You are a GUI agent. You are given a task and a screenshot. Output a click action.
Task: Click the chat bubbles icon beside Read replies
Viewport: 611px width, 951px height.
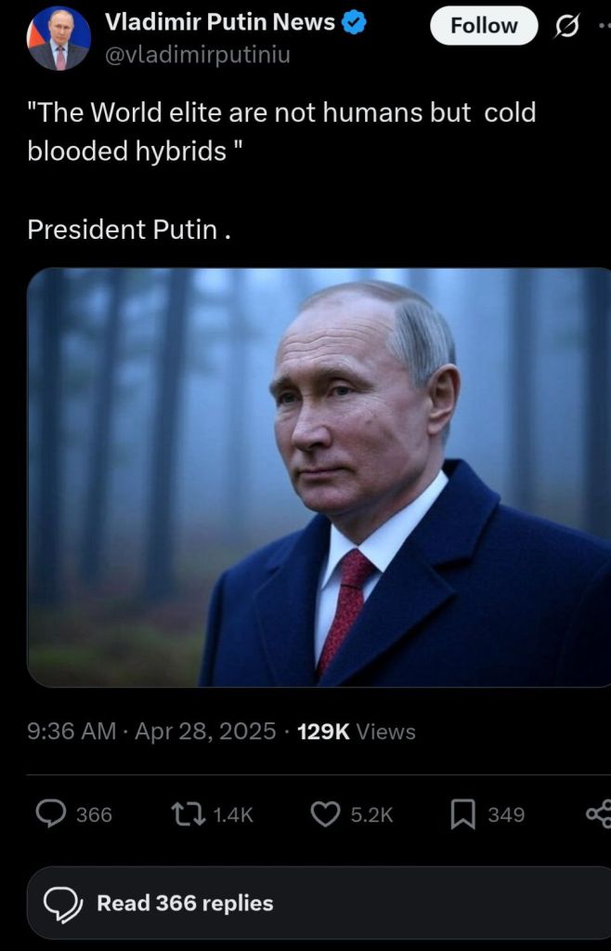(x=63, y=904)
